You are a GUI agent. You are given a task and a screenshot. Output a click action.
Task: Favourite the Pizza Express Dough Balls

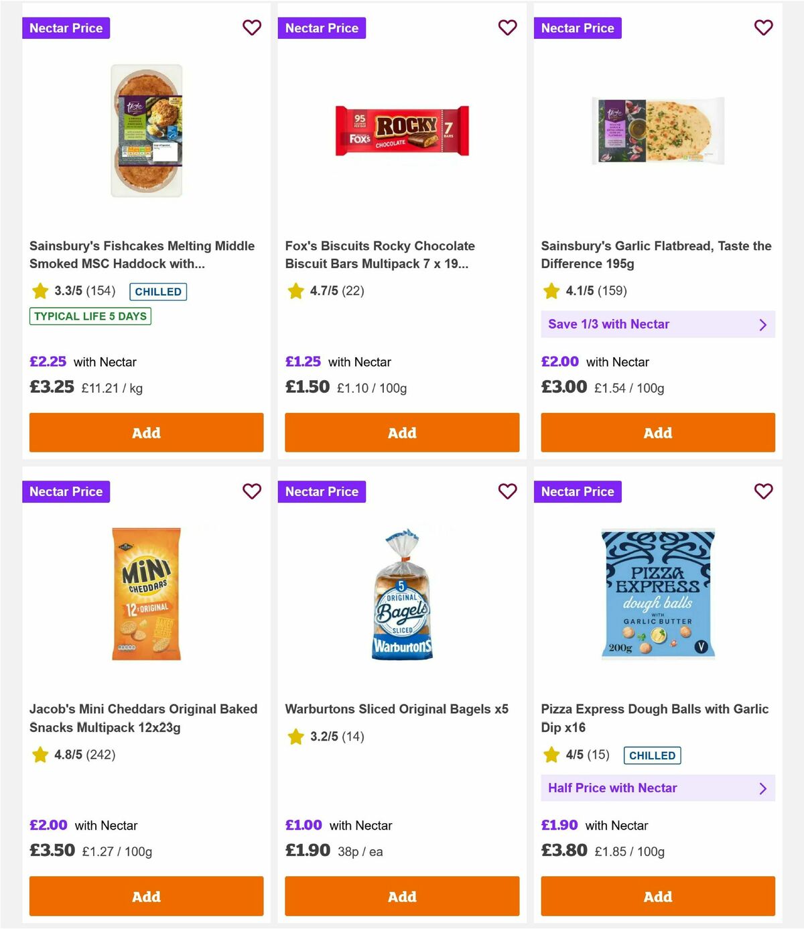pyautogui.click(x=763, y=491)
